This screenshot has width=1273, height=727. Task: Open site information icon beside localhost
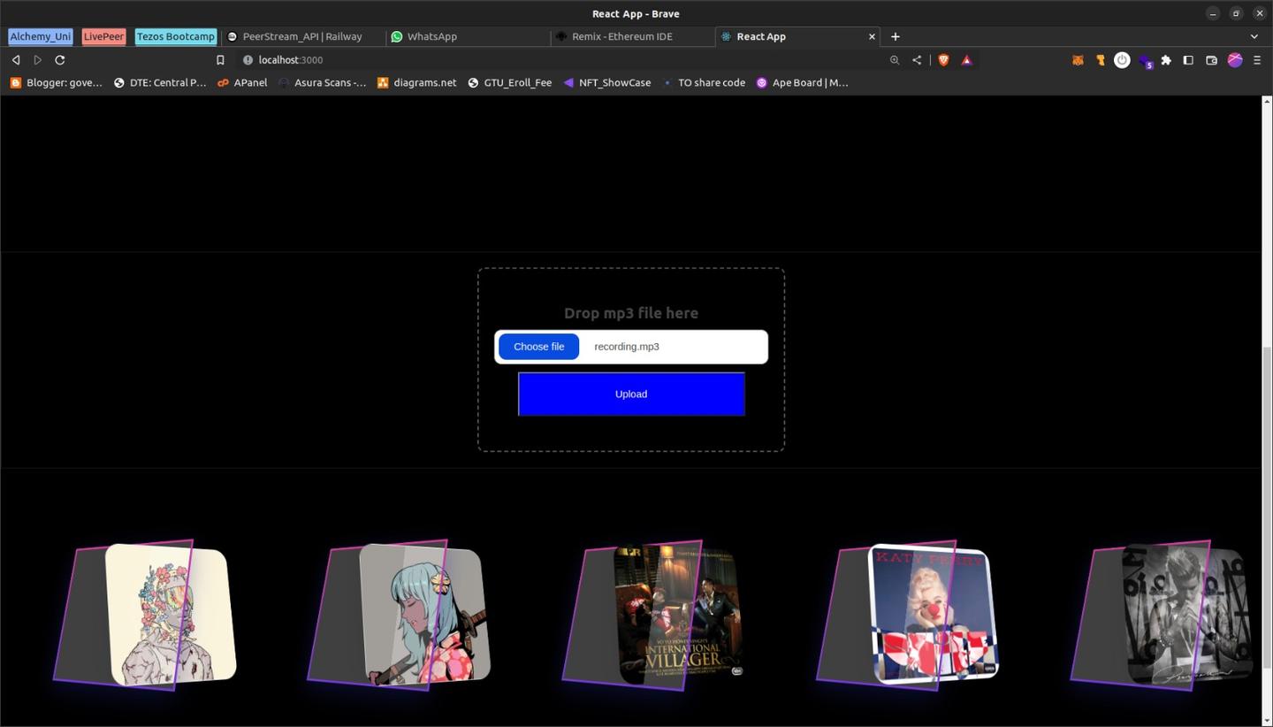click(x=248, y=60)
